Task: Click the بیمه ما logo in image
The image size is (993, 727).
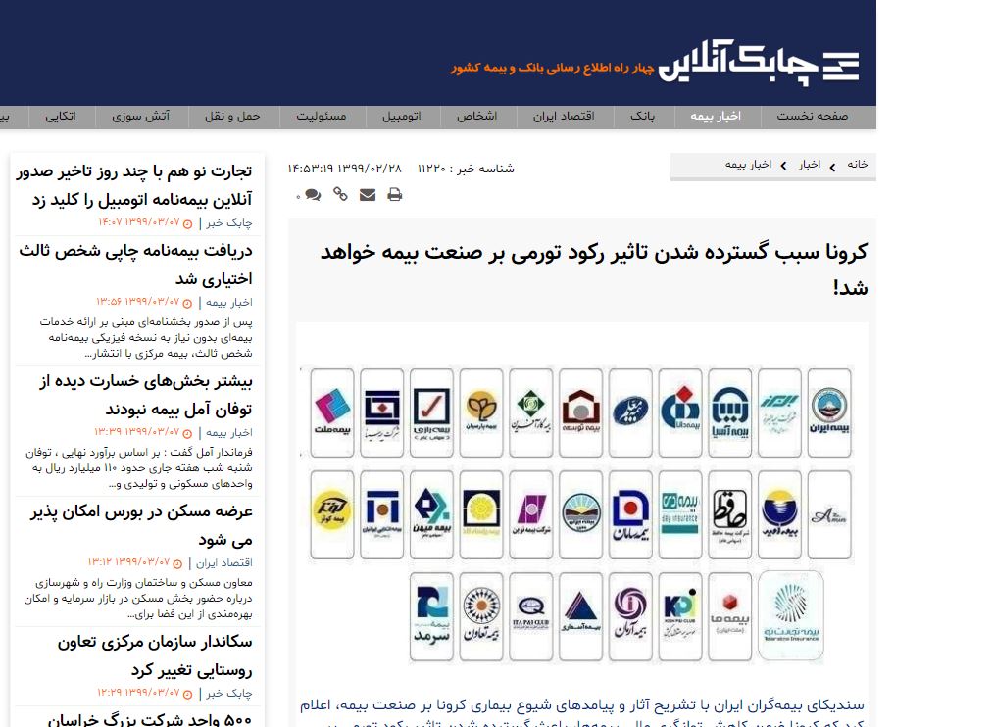Action: click(729, 616)
